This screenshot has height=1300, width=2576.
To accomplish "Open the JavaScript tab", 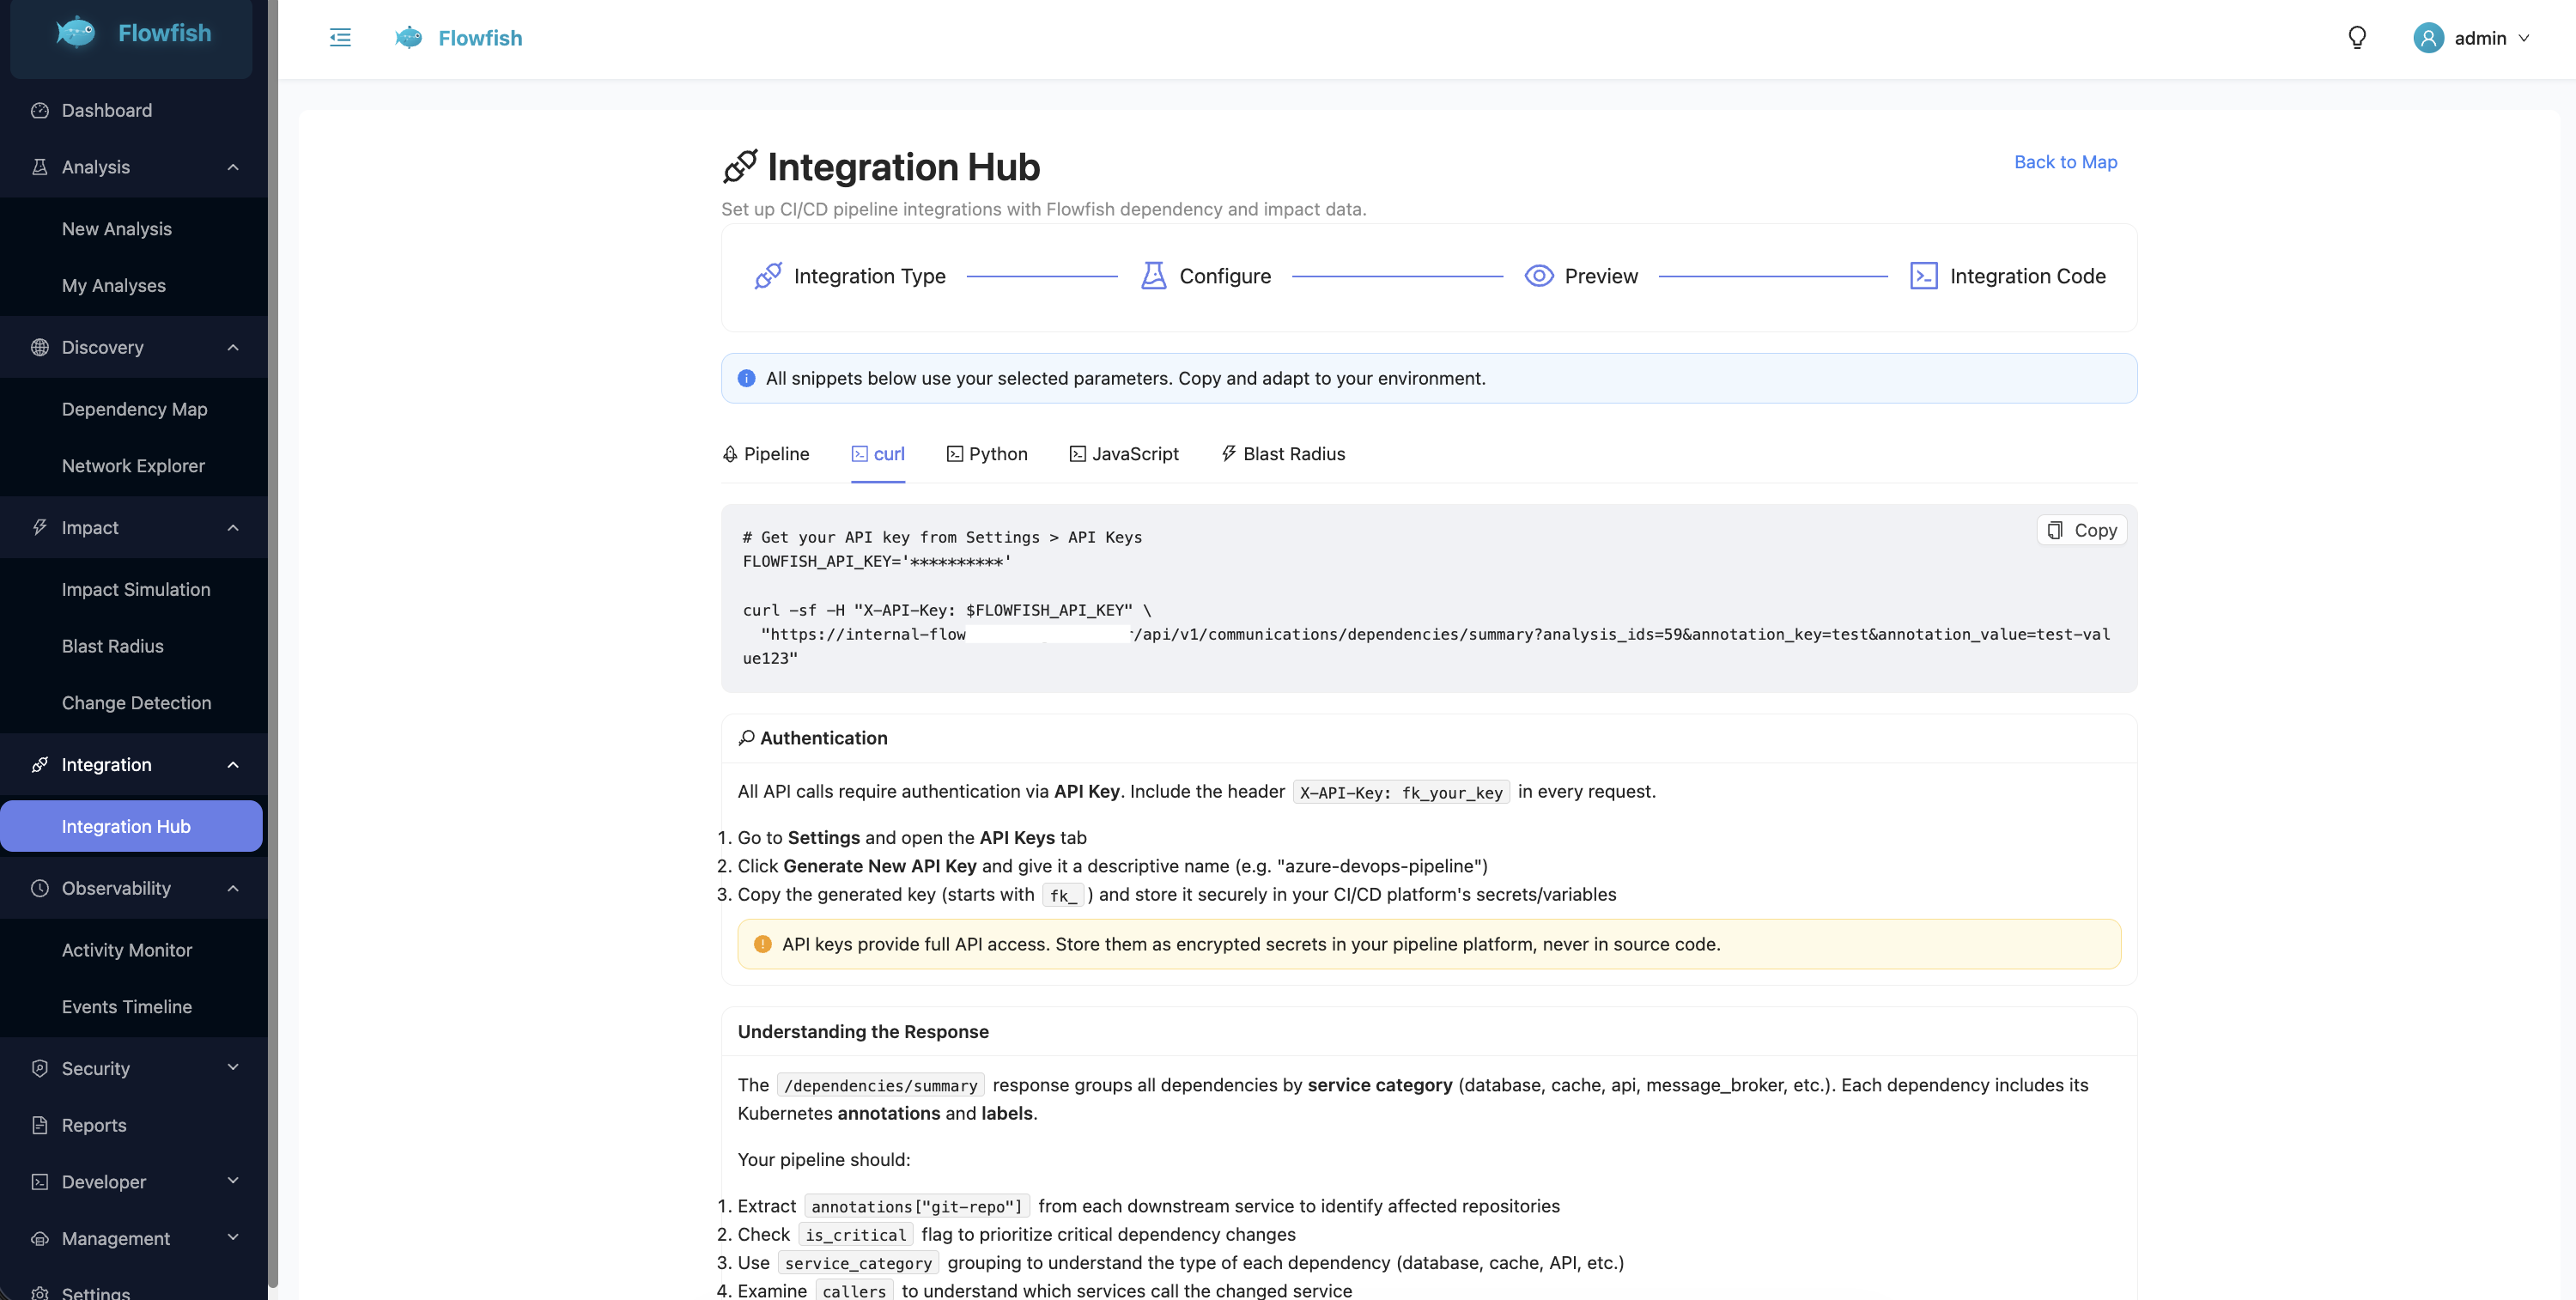I will pos(1124,454).
